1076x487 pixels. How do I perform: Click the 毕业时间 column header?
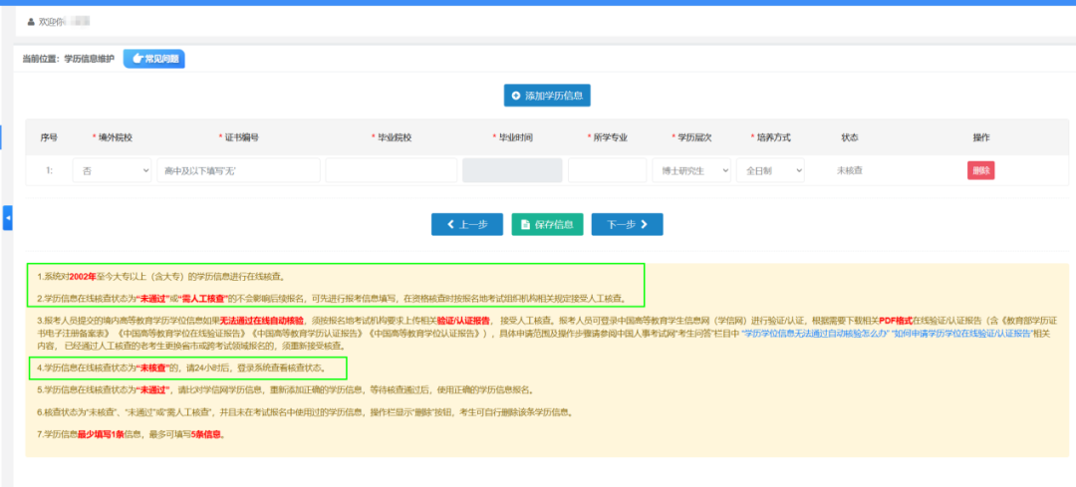point(513,137)
